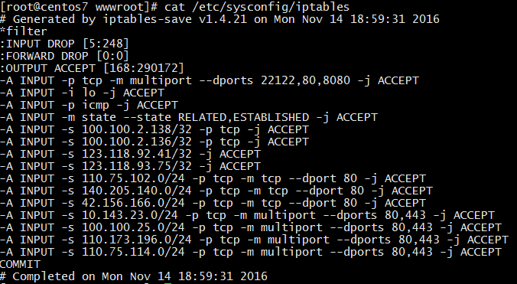
Task: Click the ':FORWARD DROP [0:0]' line
Action: click(64, 56)
